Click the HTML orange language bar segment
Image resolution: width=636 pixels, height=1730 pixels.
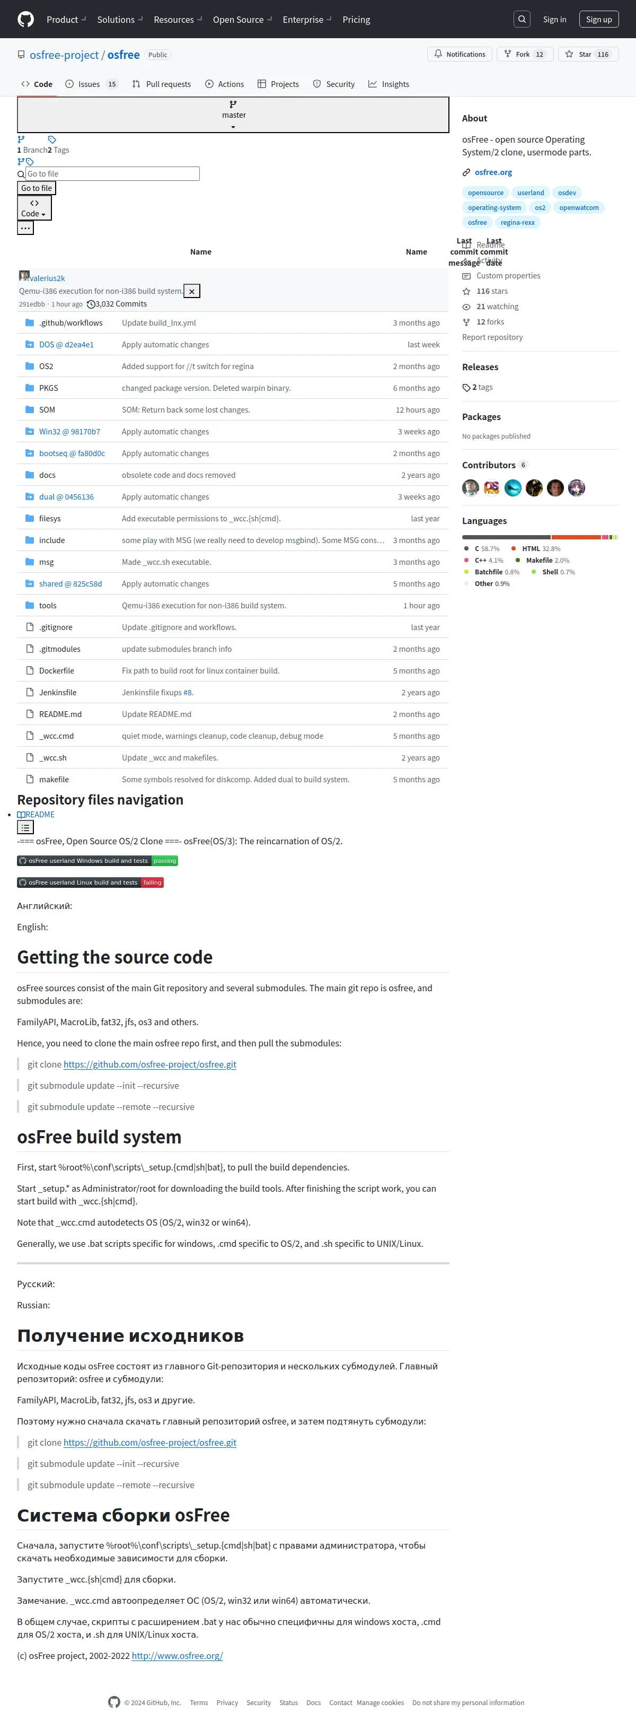(x=576, y=537)
